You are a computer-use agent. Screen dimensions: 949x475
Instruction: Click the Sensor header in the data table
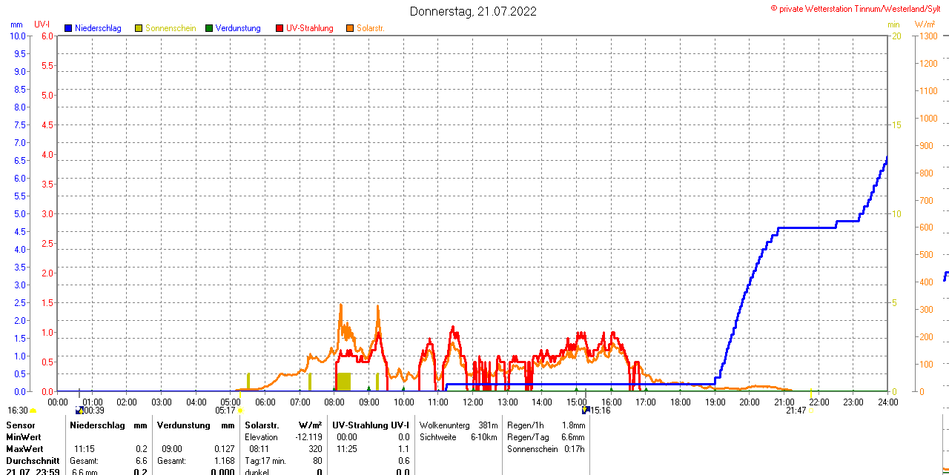tap(21, 425)
